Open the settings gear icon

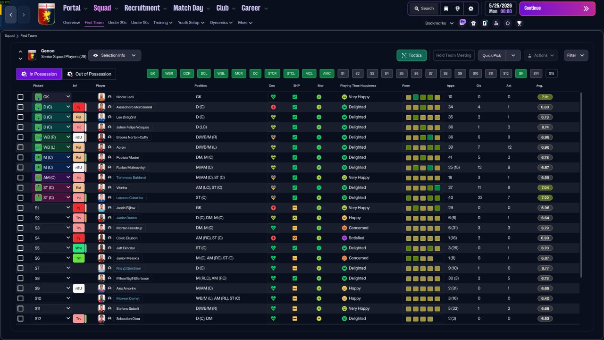coord(470,8)
